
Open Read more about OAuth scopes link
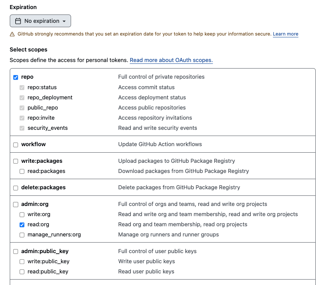(x=171, y=60)
